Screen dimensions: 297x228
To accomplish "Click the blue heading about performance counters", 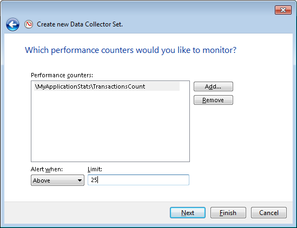I will click(x=131, y=50).
